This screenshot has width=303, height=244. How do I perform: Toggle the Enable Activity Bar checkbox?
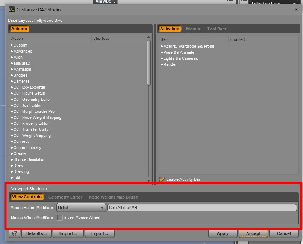click(x=162, y=179)
